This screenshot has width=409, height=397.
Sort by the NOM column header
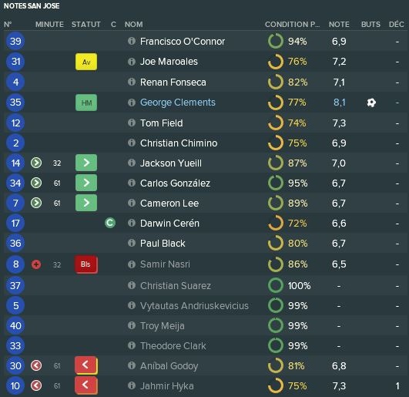134,24
